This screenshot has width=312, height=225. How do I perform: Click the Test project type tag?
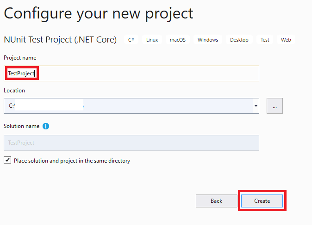coord(264,40)
